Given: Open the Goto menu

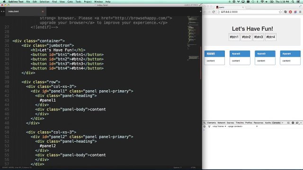Looking at the screenshot, I should [x=70, y=1].
